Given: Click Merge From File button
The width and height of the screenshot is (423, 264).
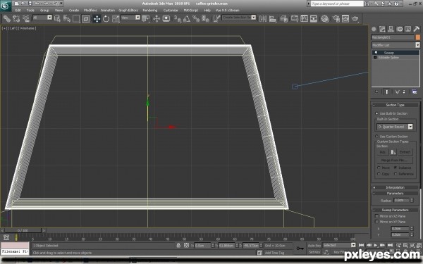Looking at the screenshot, I should 394,161.
